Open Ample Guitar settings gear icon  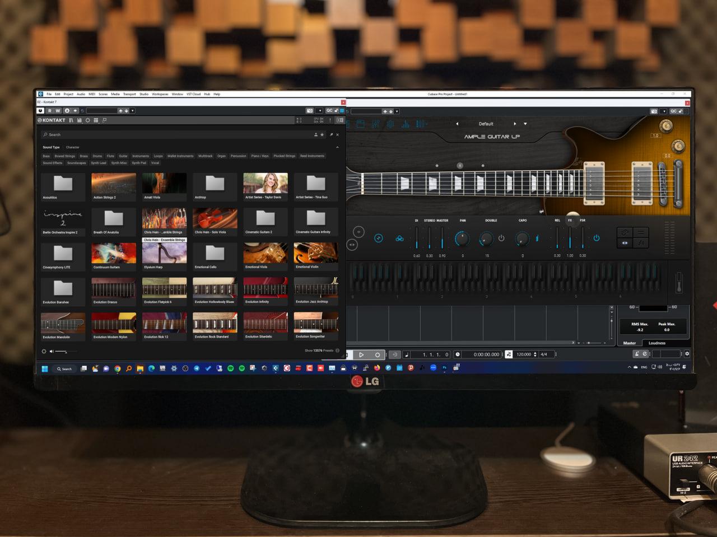[390, 124]
